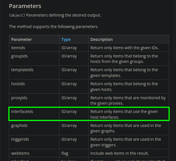Screen dimensions: 176x161
Task: Click the Parameters section heading
Action: (x=25, y=6)
